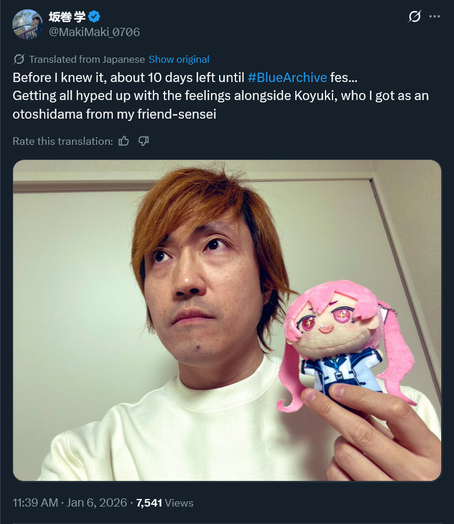The width and height of the screenshot is (454, 524).
Task: Click the Rate this translation label
Action: point(63,141)
